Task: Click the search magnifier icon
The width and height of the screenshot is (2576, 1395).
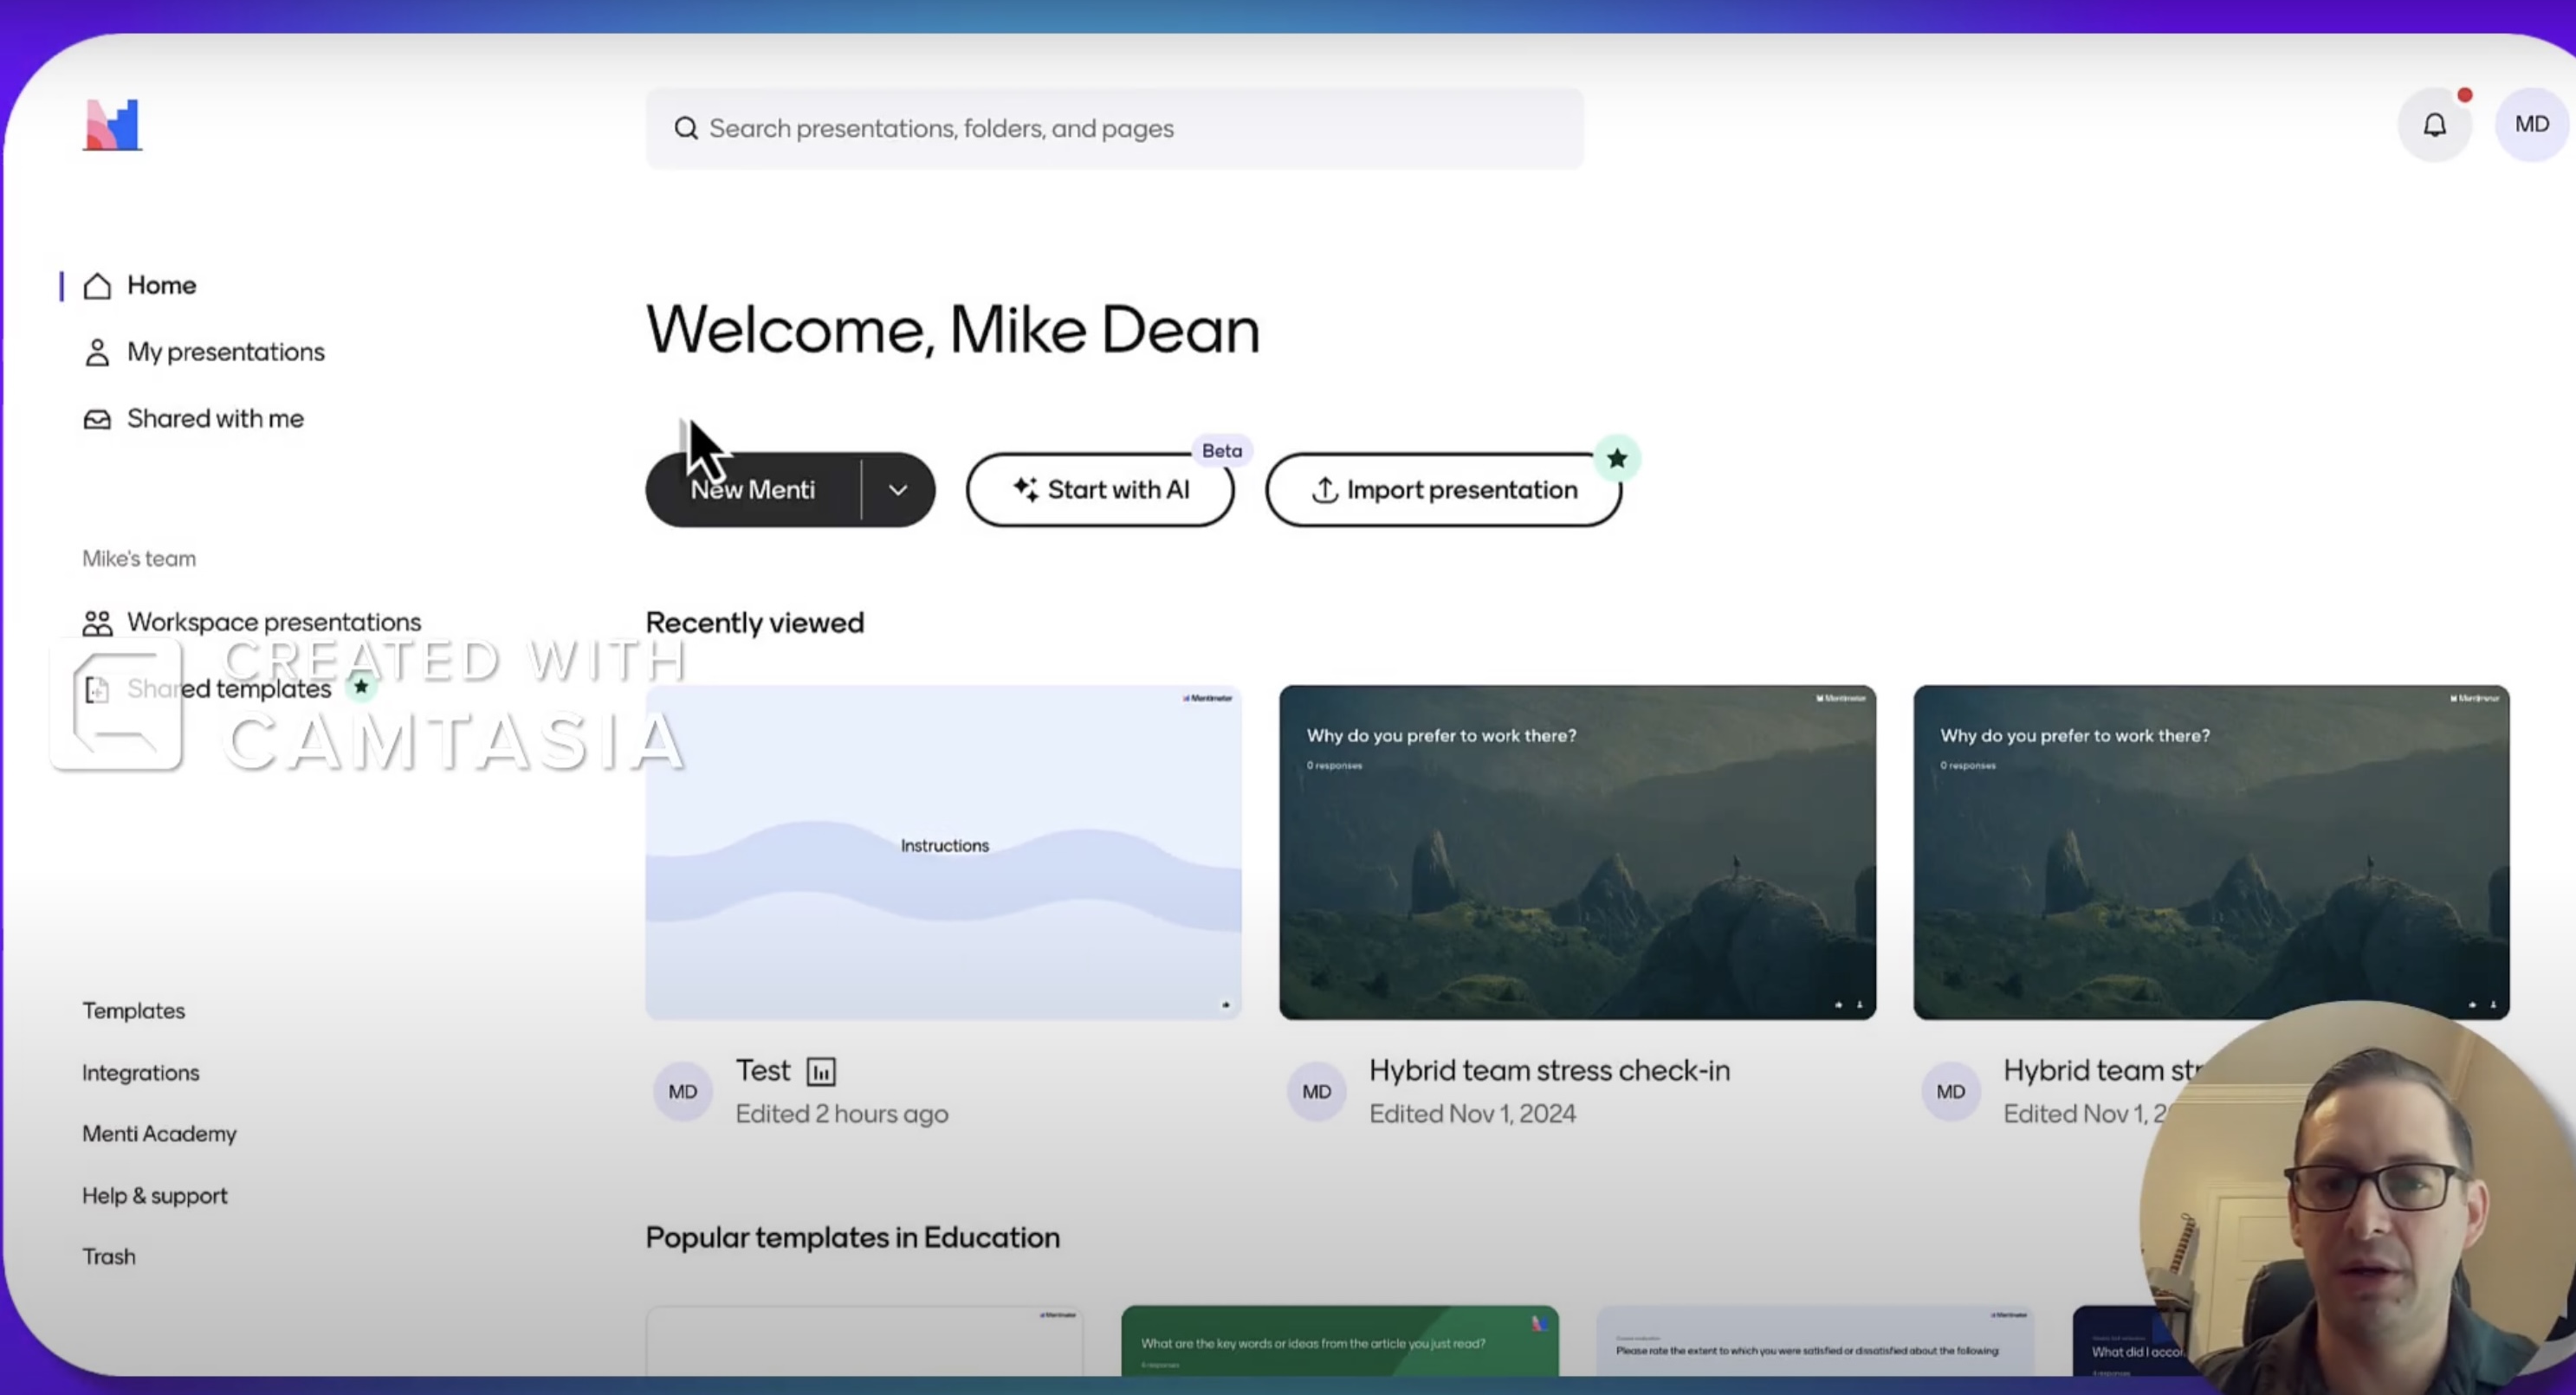Action: [x=686, y=128]
